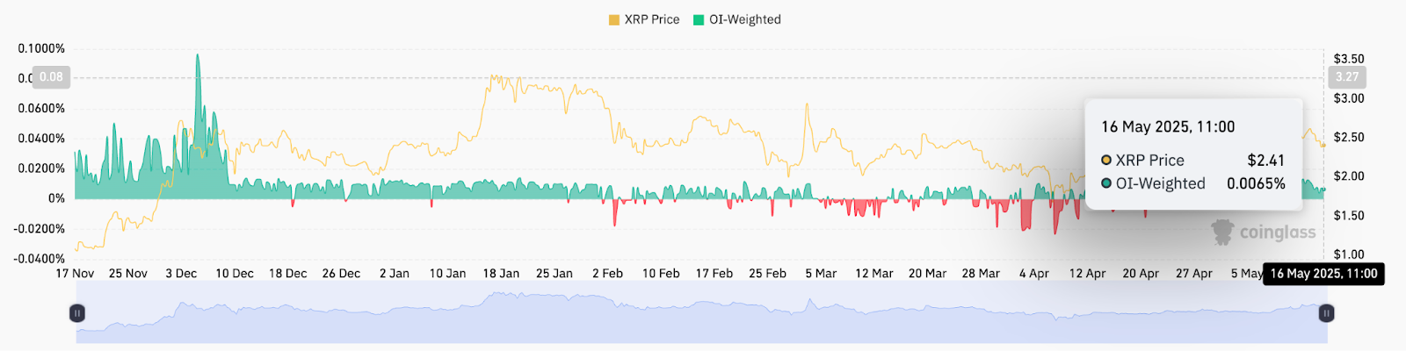
Task: Toggle the XRP Price series label in legend
Action: [x=652, y=19]
